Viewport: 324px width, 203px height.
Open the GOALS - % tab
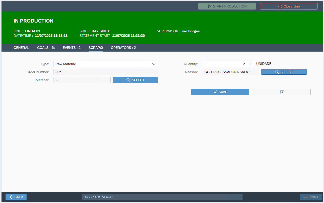(46, 48)
